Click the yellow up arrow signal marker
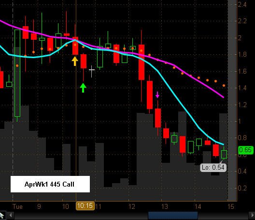The image size is (255, 220). pyautogui.click(x=75, y=61)
